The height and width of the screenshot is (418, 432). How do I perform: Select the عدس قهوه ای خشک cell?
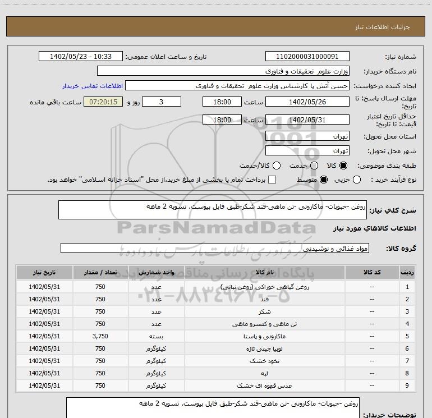tap(264, 386)
